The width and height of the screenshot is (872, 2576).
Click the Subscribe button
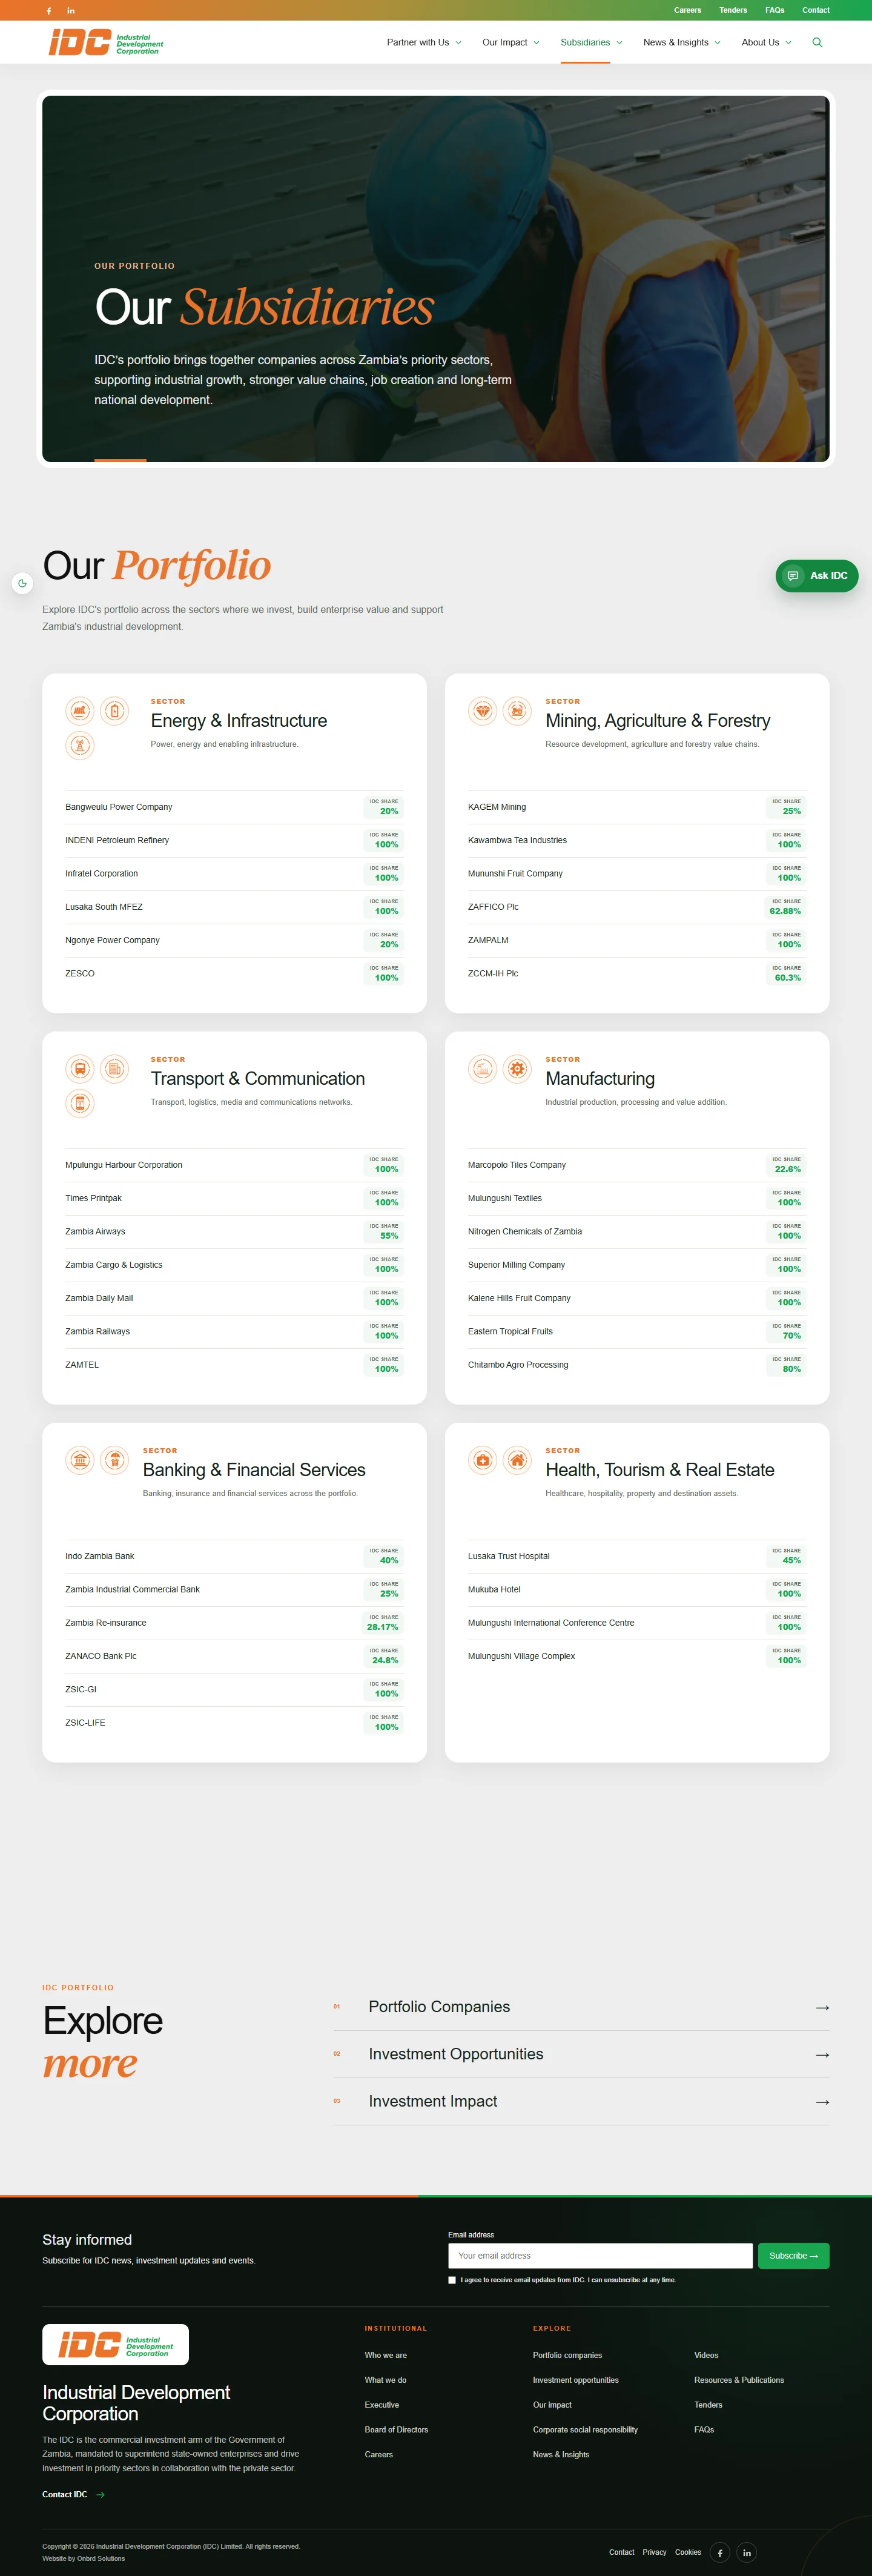[x=793, y=2255]
